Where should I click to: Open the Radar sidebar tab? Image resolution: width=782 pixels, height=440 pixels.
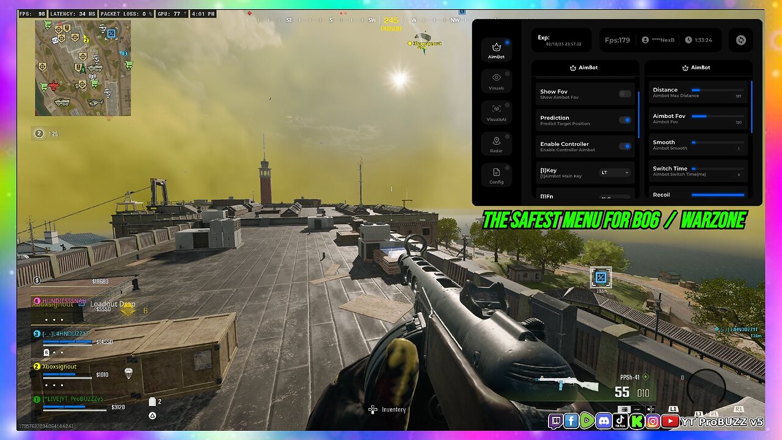tap(496, 144)
